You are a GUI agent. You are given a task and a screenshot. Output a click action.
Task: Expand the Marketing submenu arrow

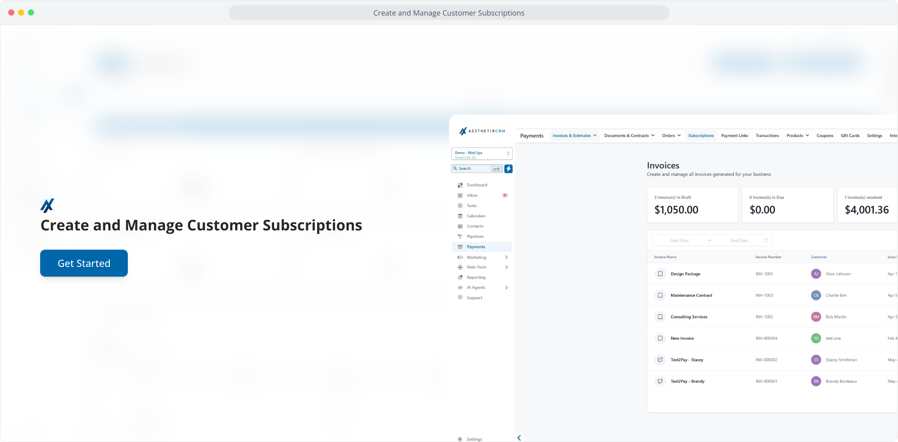point(506,257)
